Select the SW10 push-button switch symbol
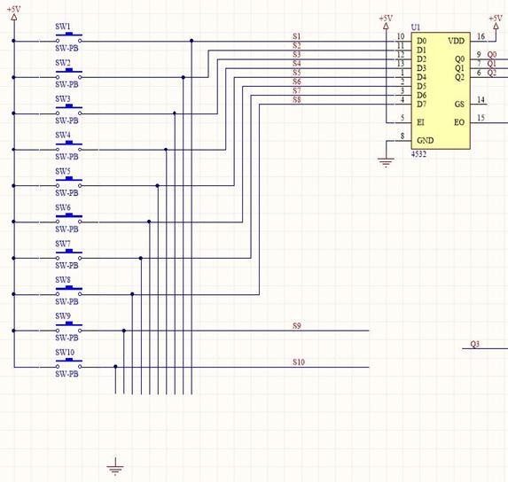Image resolution: width=508 pixels, height=482 pixels. [68, 363]
